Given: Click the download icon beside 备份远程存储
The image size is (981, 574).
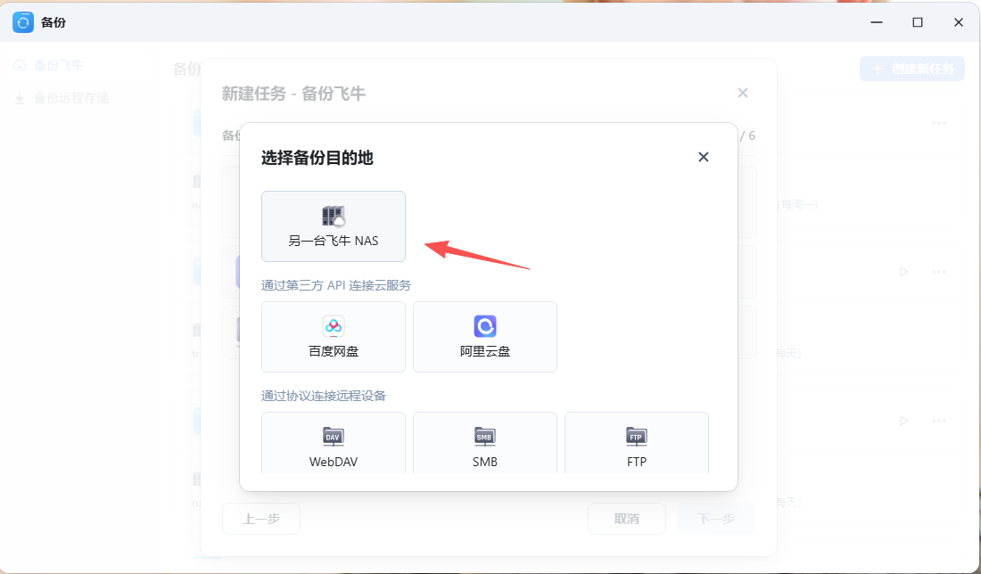Looking at the screenshot, I should (20, 98).
